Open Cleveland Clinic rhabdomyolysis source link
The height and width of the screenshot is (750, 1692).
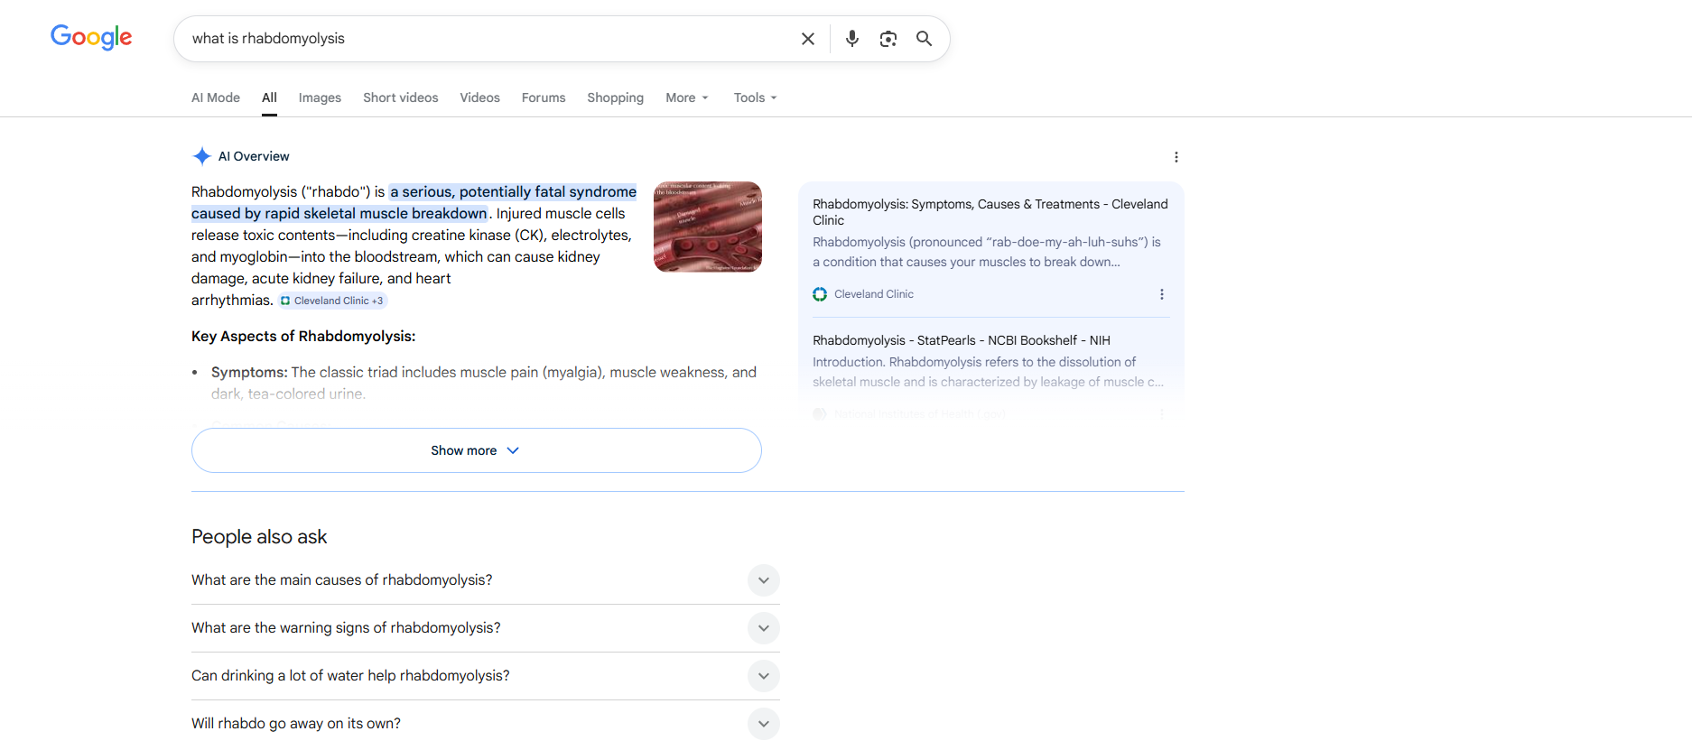pyautogui.click(x=990, y=212)
